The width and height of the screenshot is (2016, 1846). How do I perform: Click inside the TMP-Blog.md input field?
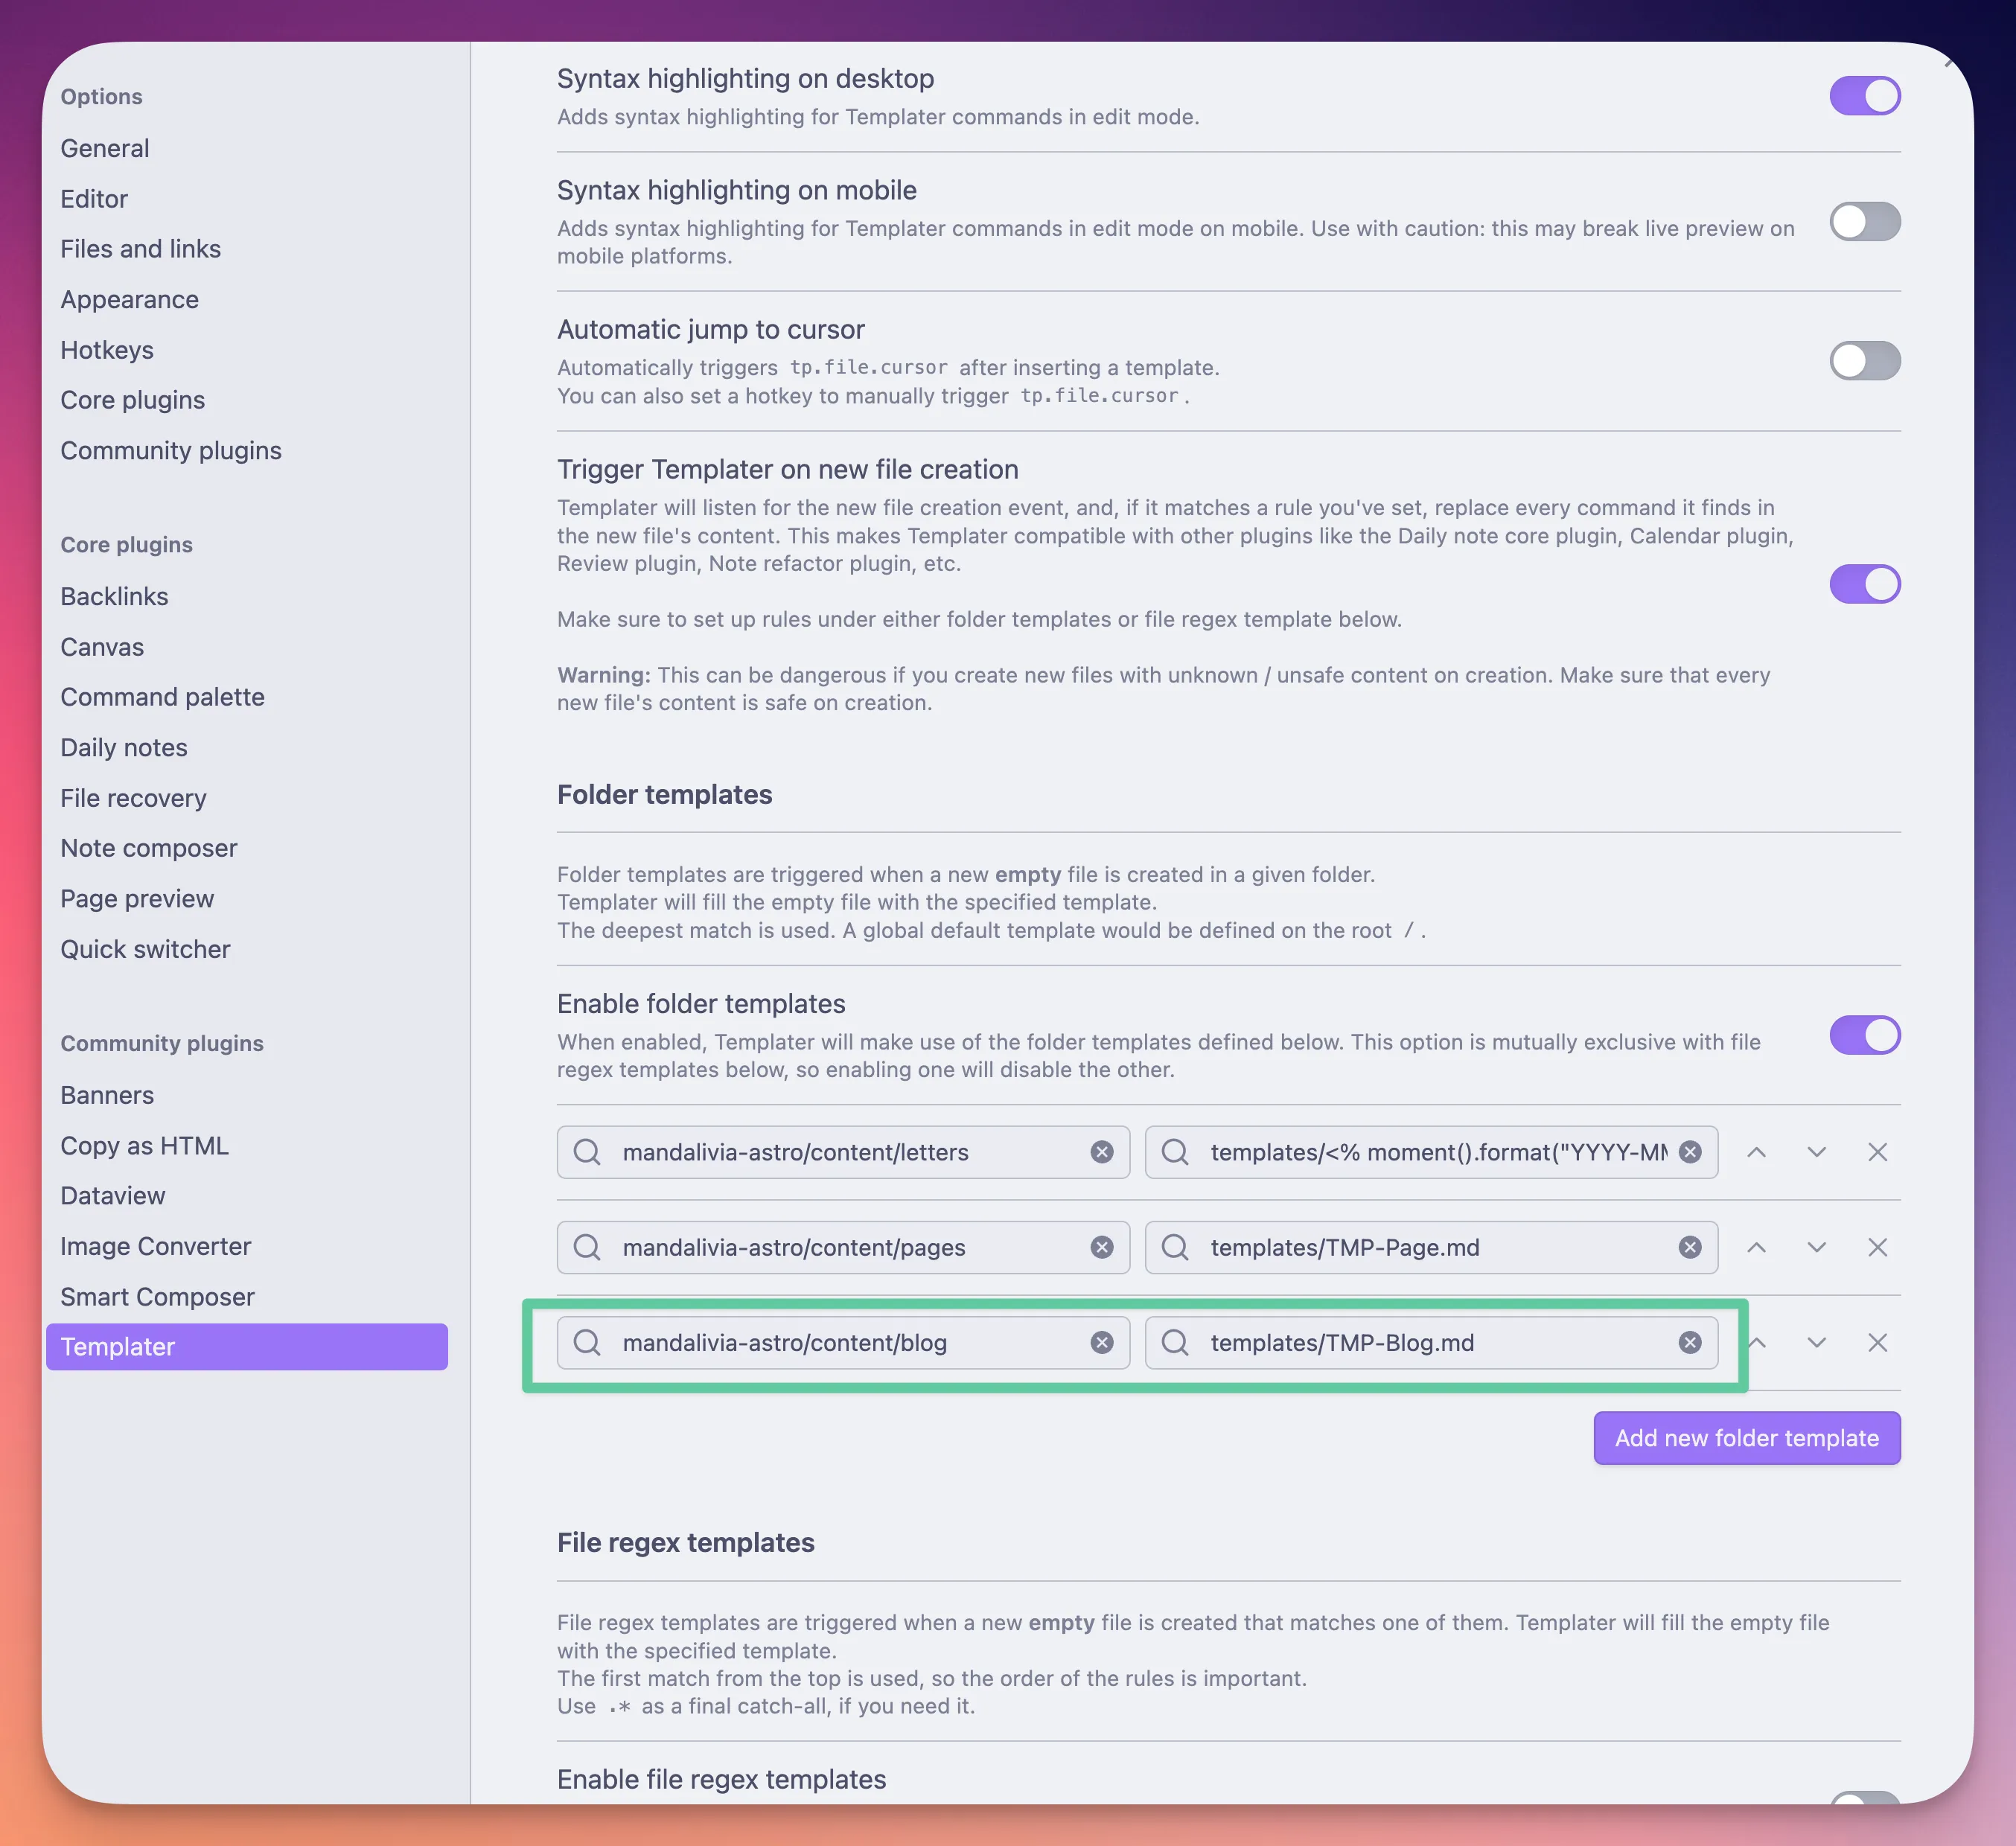1400,1343
